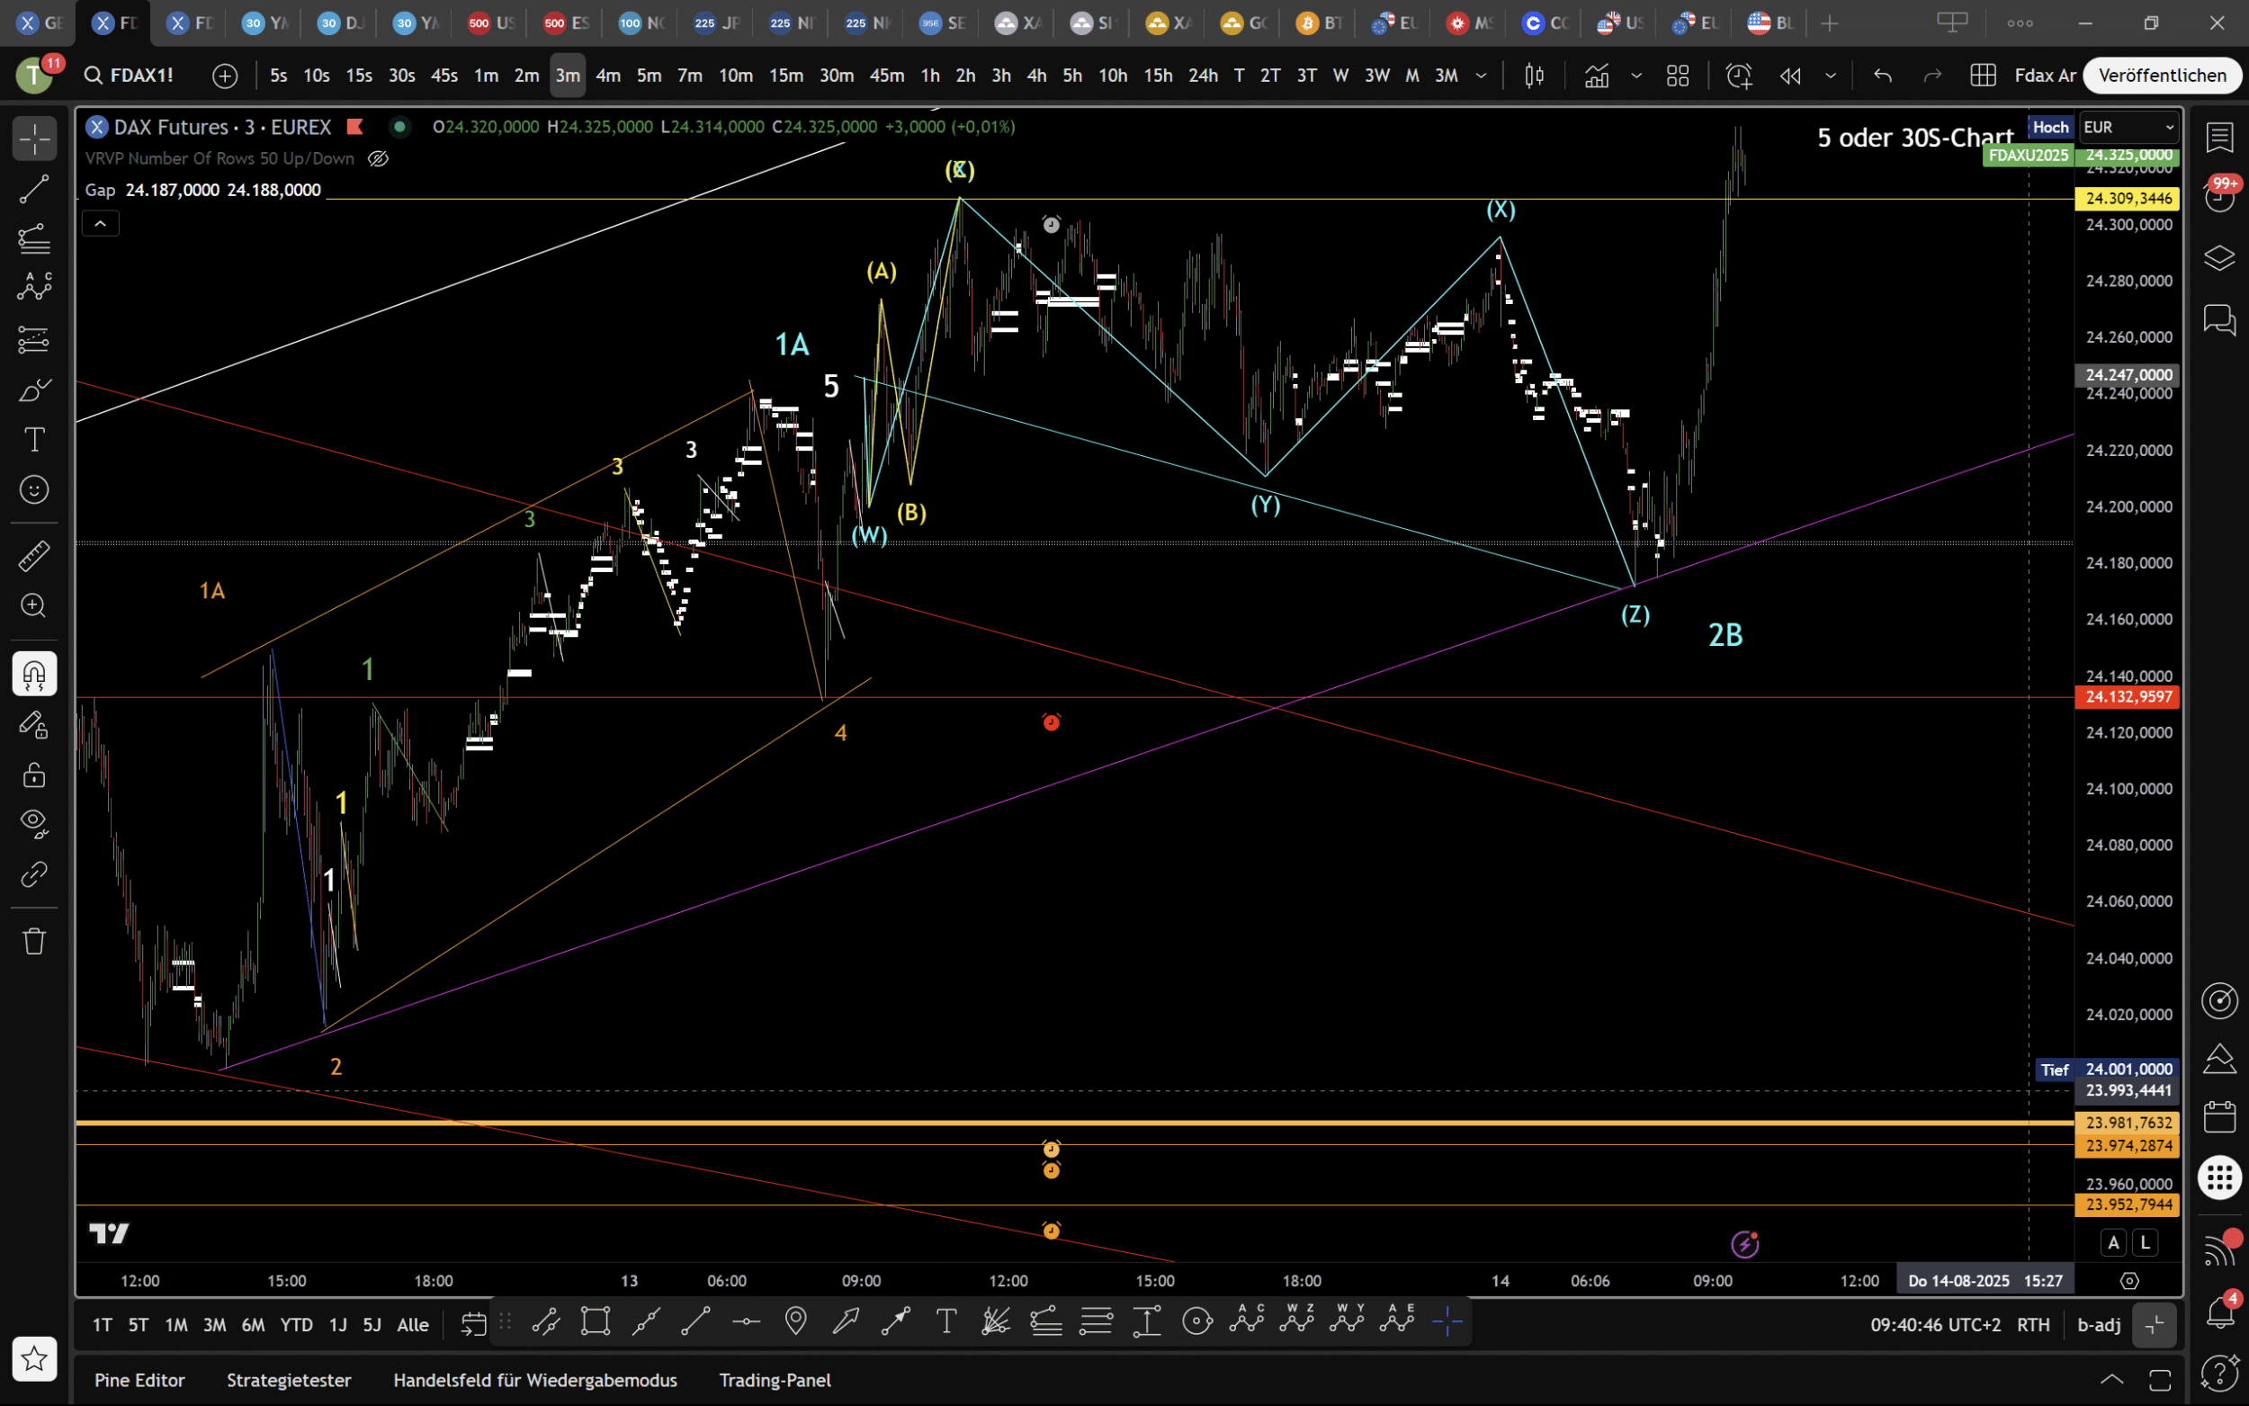
Task: Click the FDAX1! symbol search field
Action: point(141,76)
